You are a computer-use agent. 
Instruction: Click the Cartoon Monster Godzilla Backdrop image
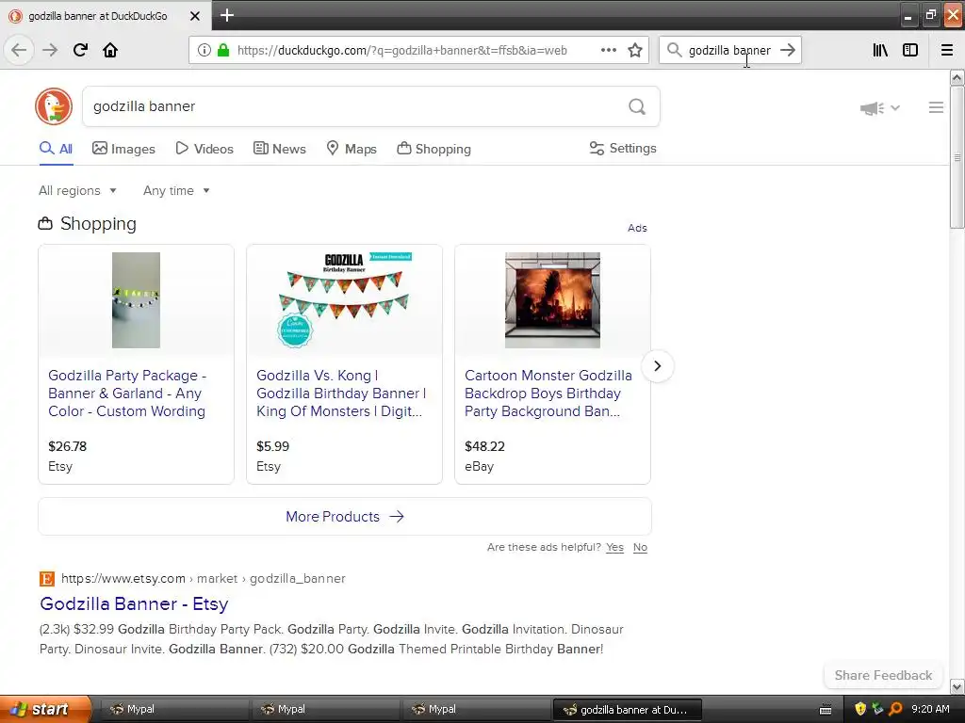point(552,300)
